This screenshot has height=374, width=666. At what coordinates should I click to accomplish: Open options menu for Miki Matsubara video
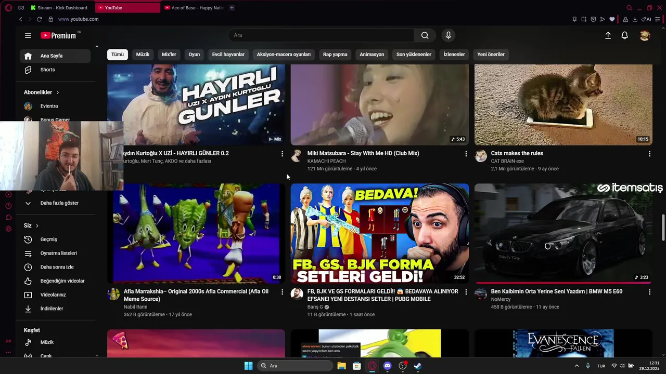tap(466, 154)
